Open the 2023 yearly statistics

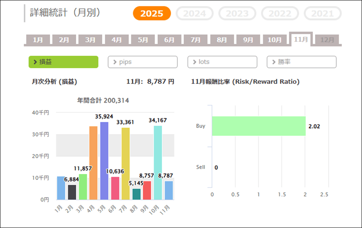pyautogui.click(x=237, y=14)
